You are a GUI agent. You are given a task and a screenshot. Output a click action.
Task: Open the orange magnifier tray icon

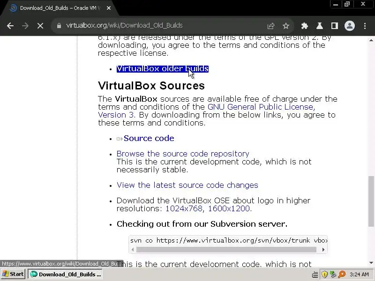pos(342,274)
